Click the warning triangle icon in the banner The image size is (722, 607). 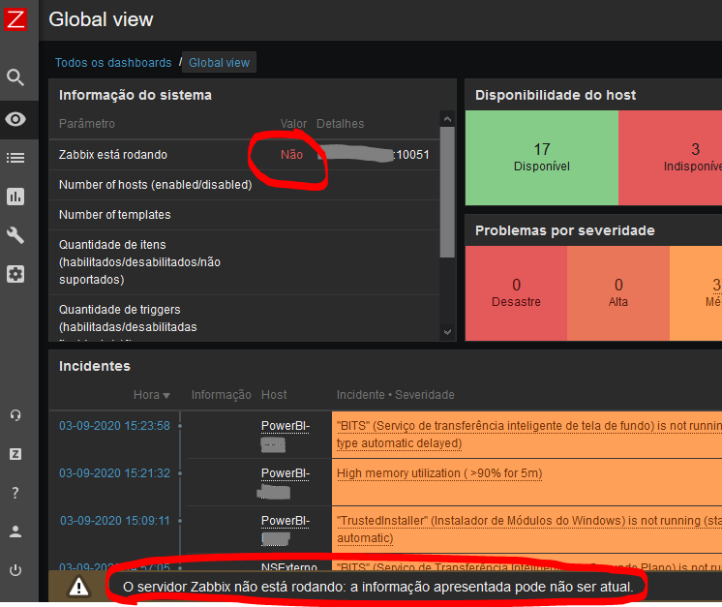[x=78, y=587]
